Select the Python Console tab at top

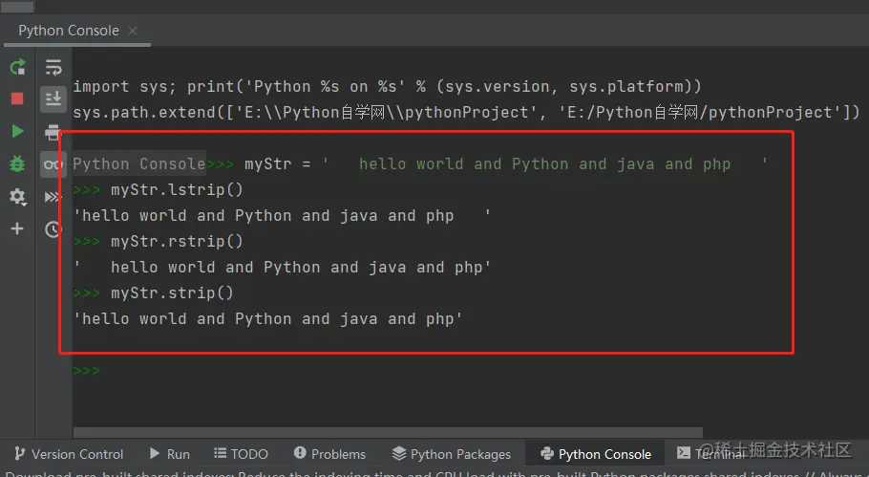68,31
